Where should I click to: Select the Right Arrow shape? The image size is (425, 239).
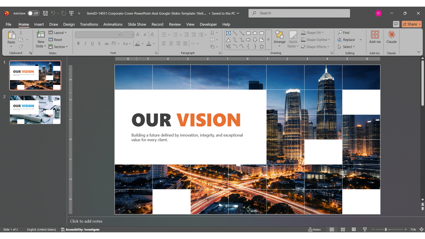pyautogui.click(x=248, y=40)
